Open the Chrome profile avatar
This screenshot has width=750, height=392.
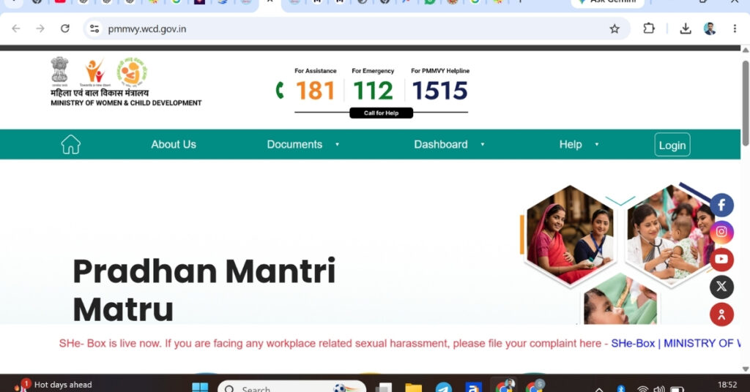click(x=710, y=29)
